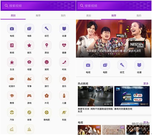Switch to 类别 tab on right screen
This screenshot has height=135, width=152.
coord(88,16)
